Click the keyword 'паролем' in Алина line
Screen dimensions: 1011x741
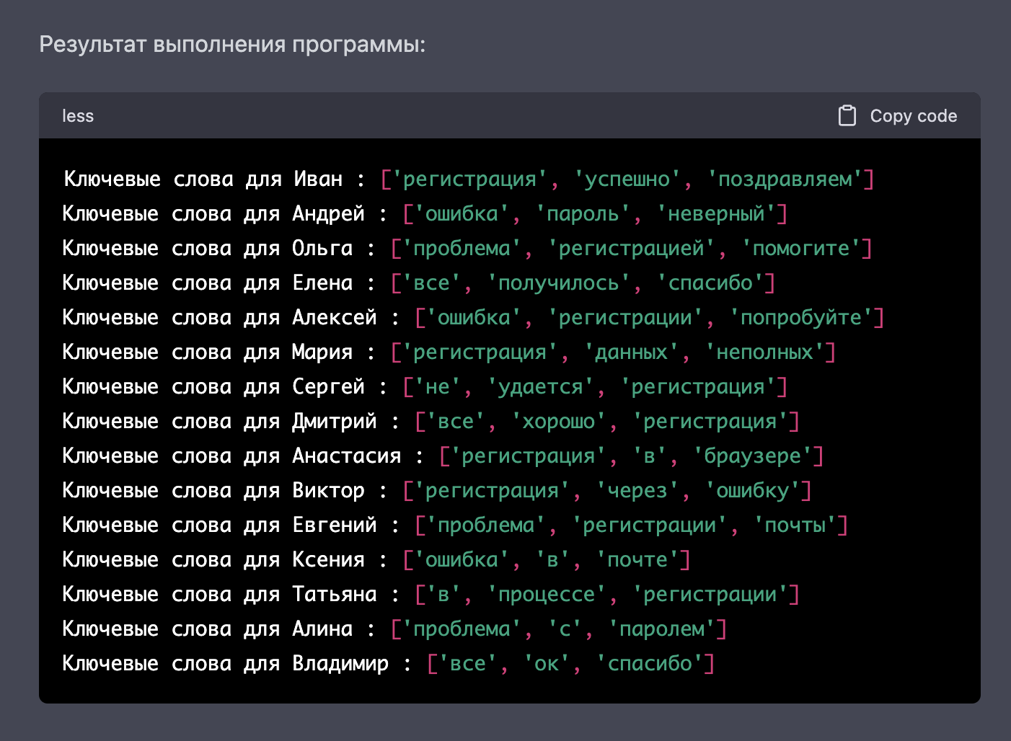662,629
